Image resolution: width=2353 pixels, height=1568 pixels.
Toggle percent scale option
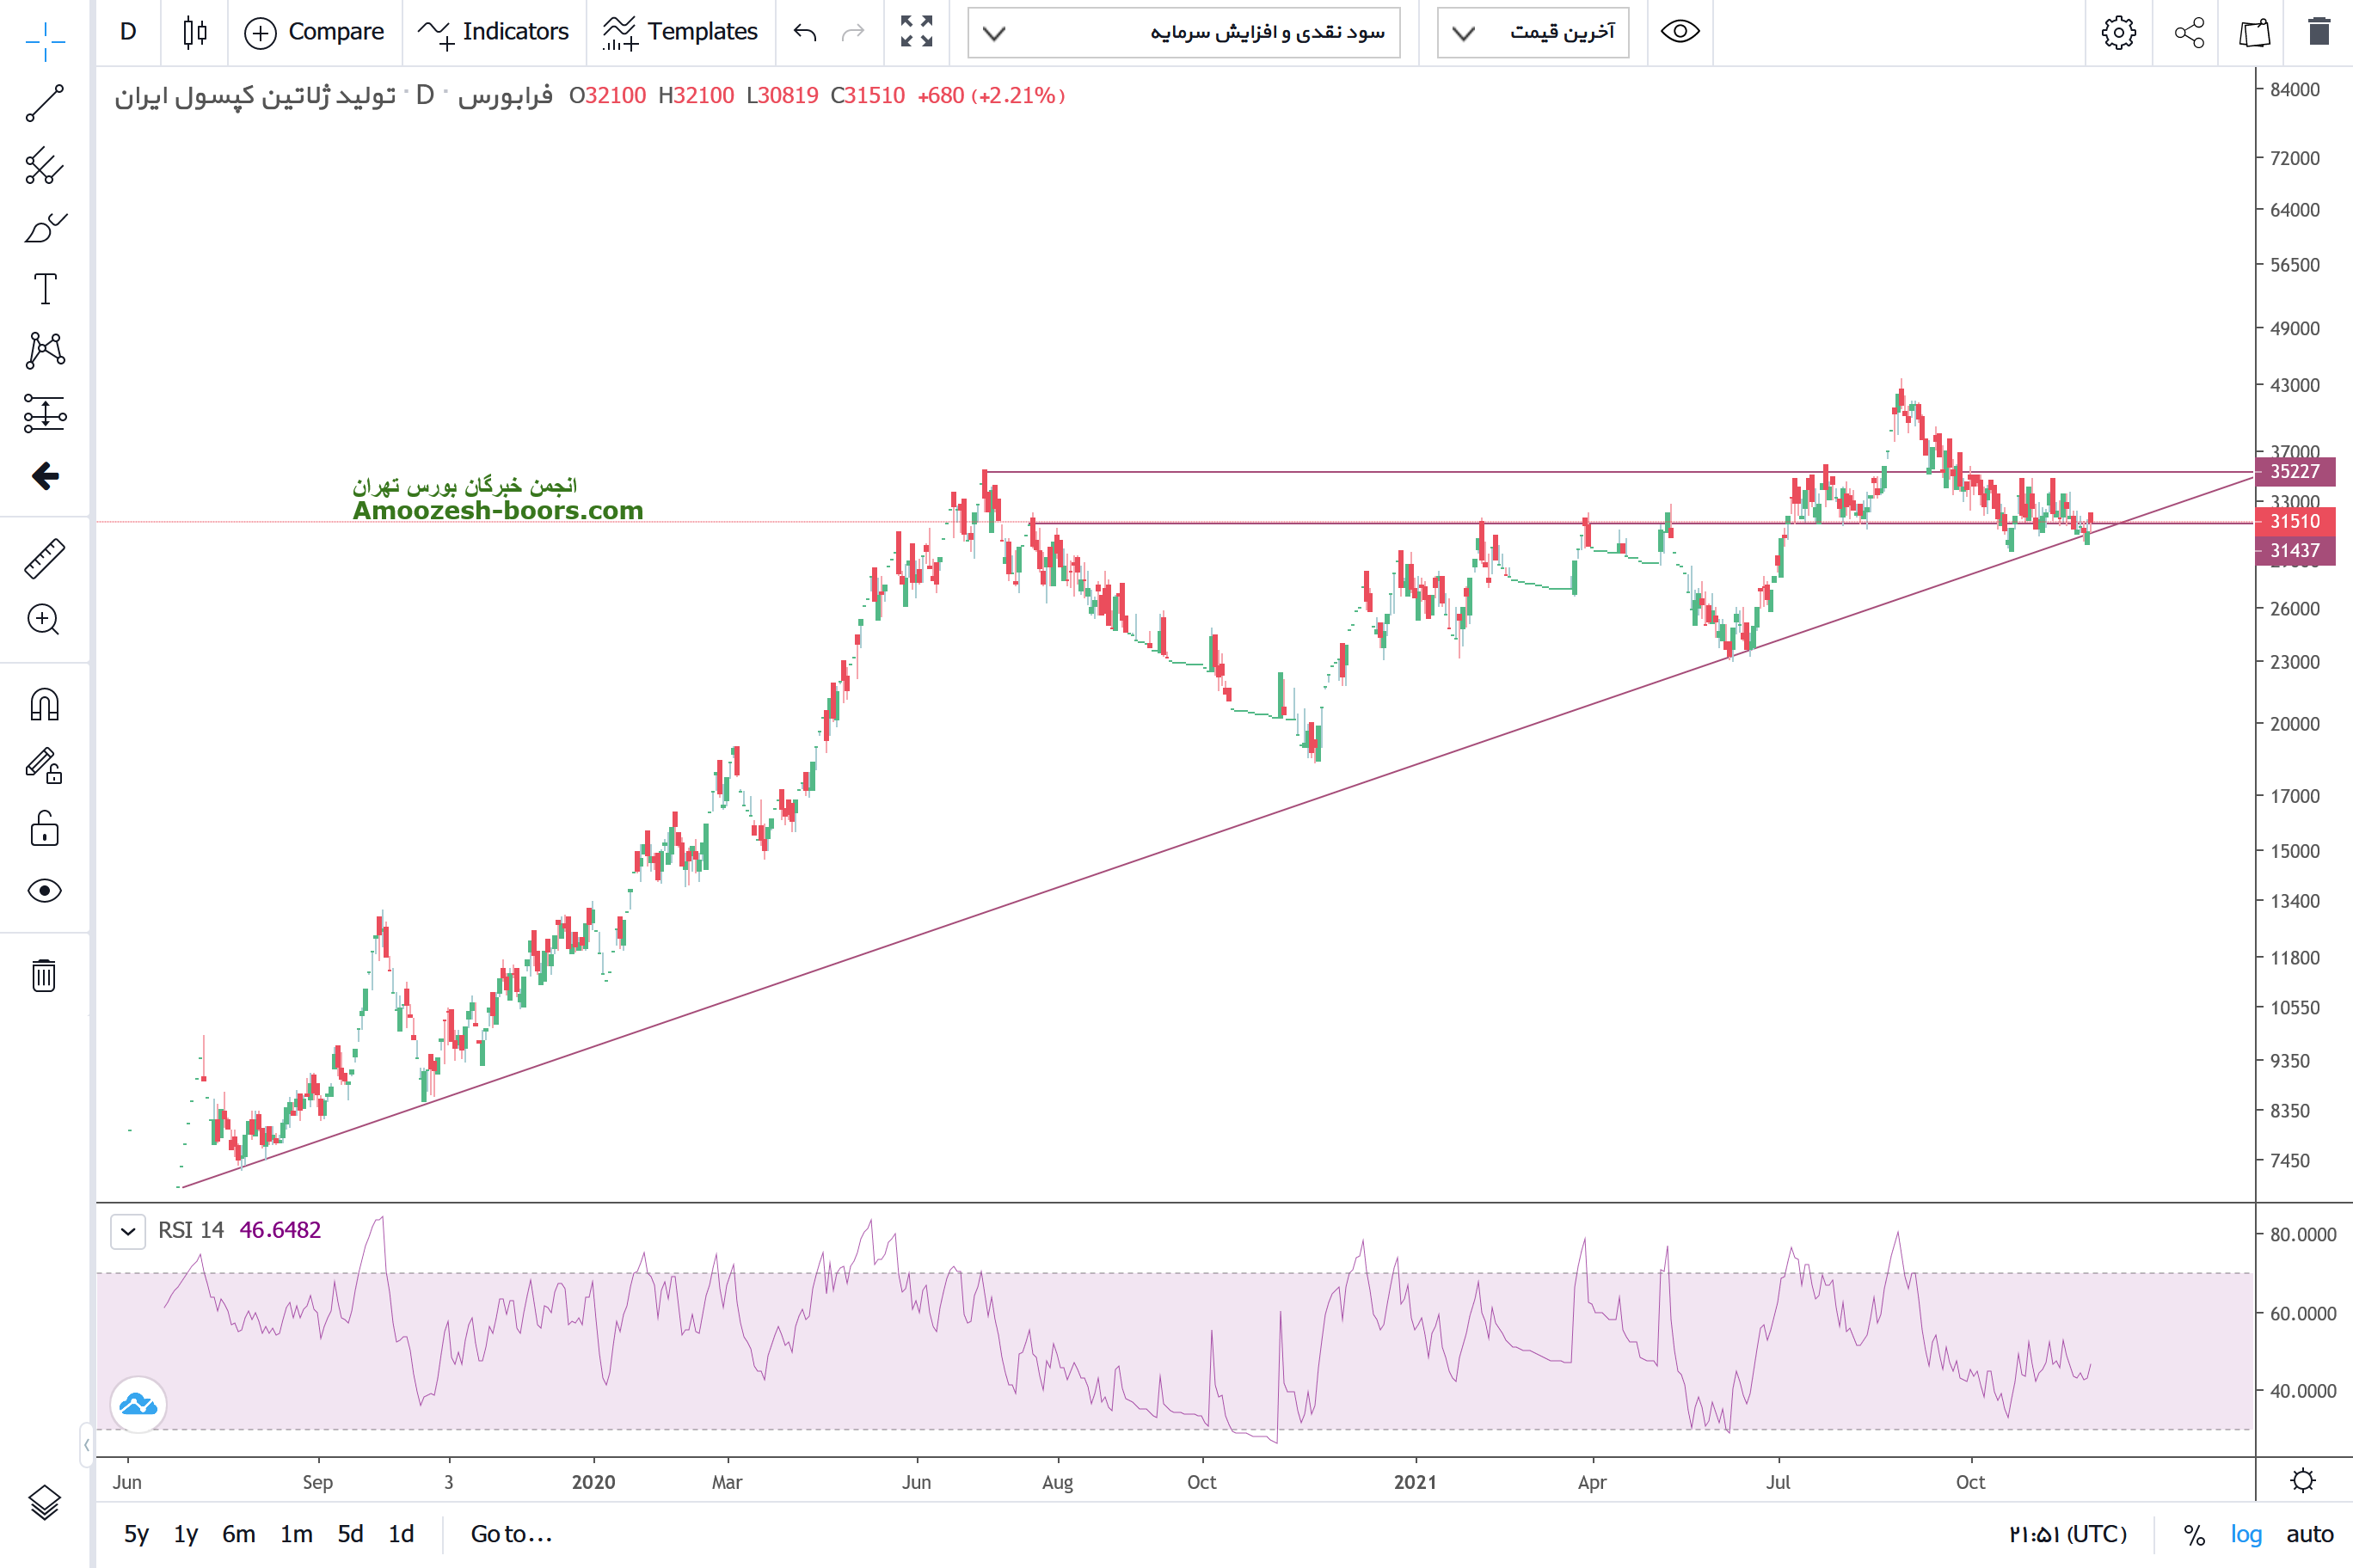(2194, 1534)
